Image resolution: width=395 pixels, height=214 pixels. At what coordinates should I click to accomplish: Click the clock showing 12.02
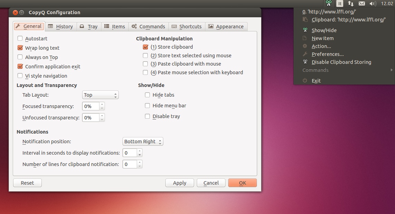tap(387, 3)
